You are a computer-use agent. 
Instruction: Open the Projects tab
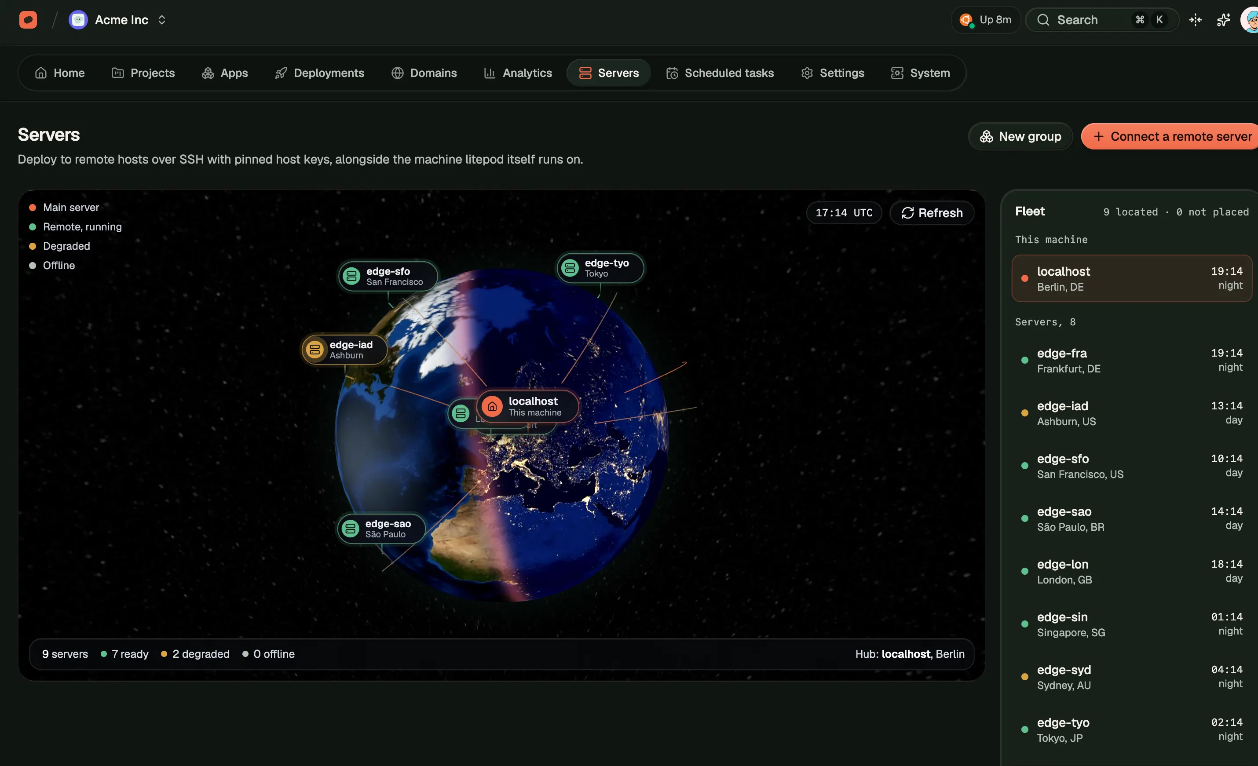tap(143, 73)
